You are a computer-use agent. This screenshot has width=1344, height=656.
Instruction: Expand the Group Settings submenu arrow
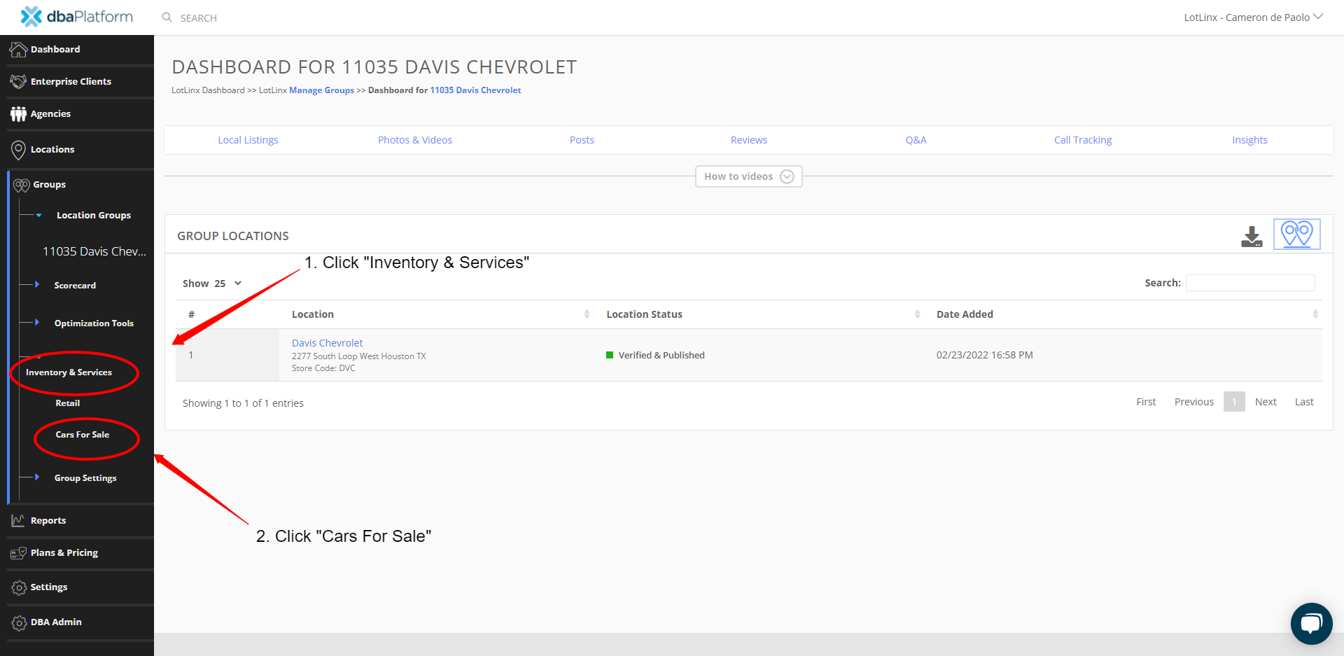point(37,477)
